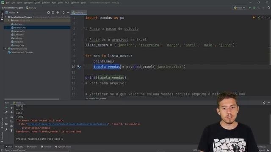
Task: Open the Navigate menu
Action: [28, 3]
